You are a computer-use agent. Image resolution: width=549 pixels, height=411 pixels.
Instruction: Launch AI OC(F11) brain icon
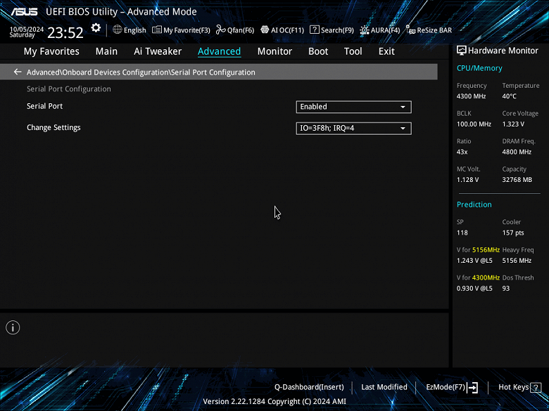coord(265,30)
